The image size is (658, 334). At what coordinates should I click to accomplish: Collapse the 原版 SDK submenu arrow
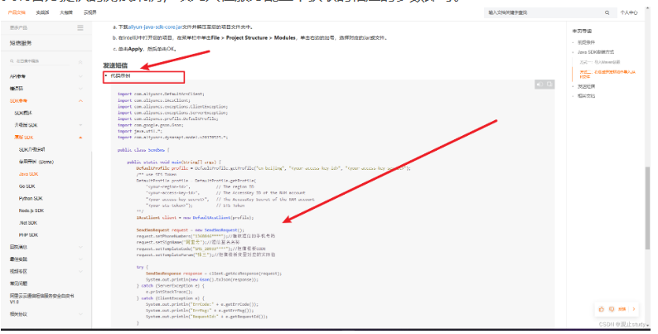coord(80,138)
